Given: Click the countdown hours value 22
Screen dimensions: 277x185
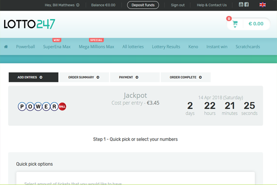Looking at the screenshot, I should (x=210, y=106).
